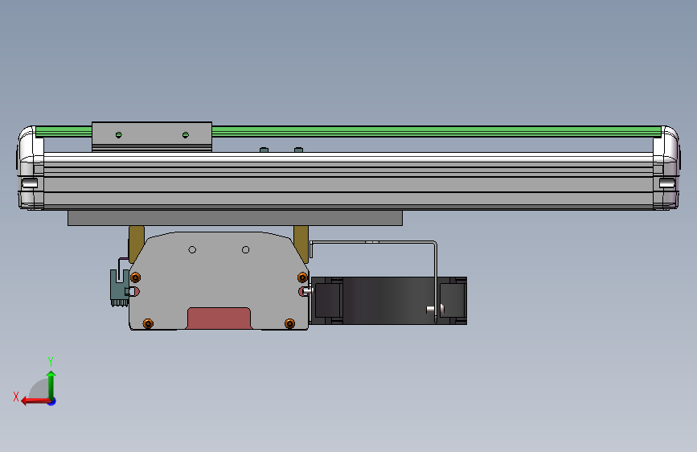Select the large gray carriage housing plate
Screen dimensions: 697x452
tap(219, 281)
